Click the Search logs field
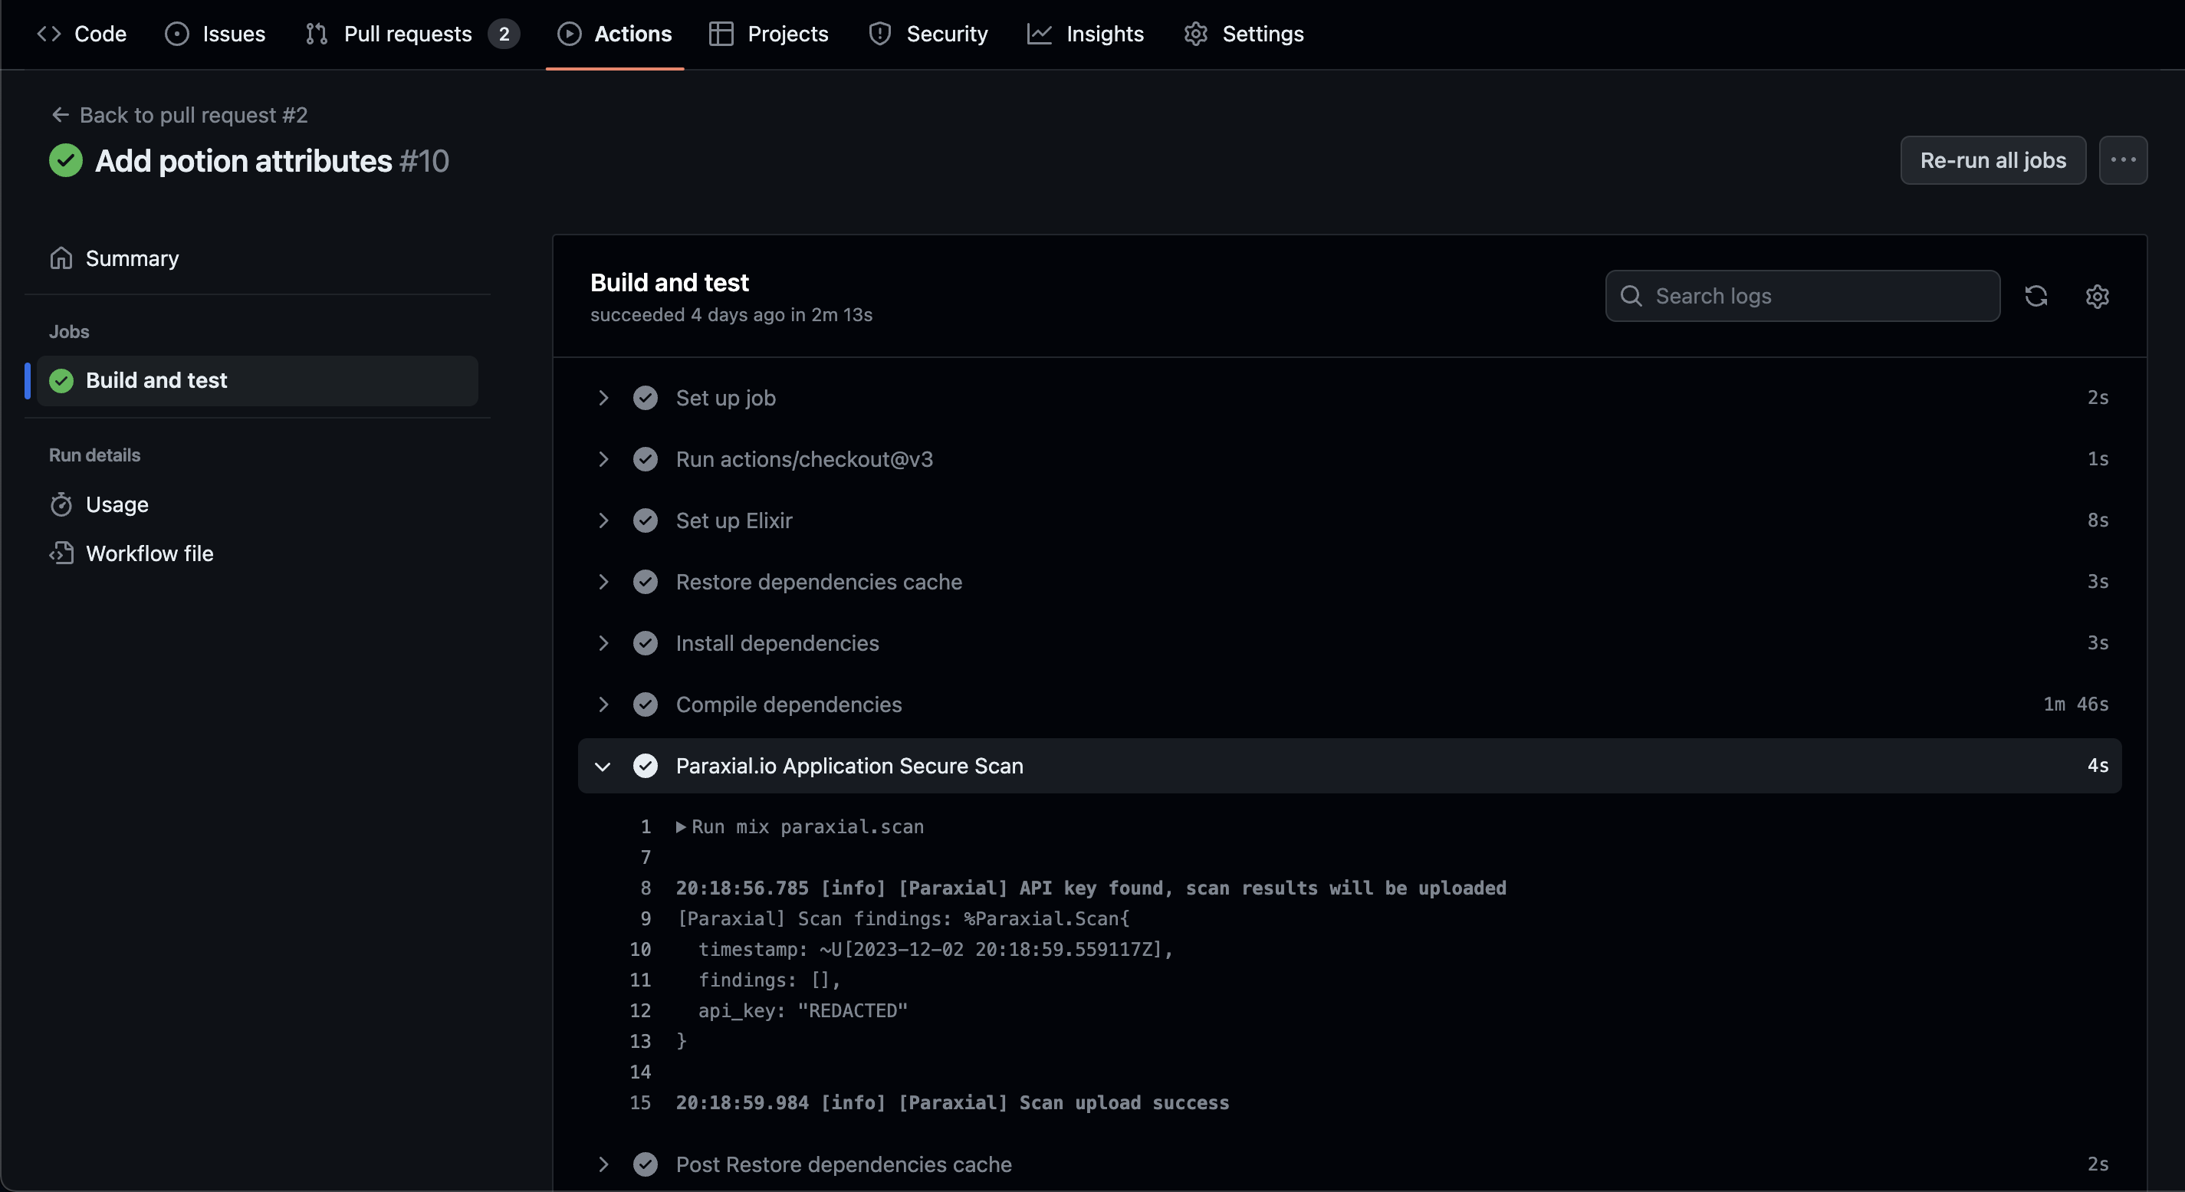2185x1192 pixels. point(1802,296)
